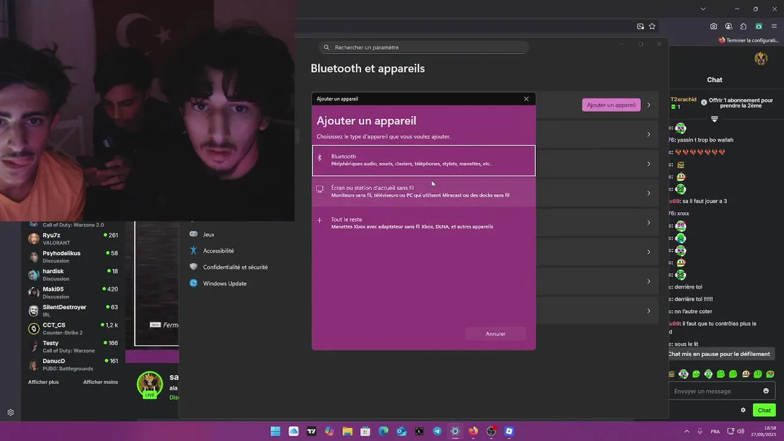Open Maki95 channel in sidebar
Image resolution: width=784 pixels, height=441 pixels.
[x=72, y=293]
